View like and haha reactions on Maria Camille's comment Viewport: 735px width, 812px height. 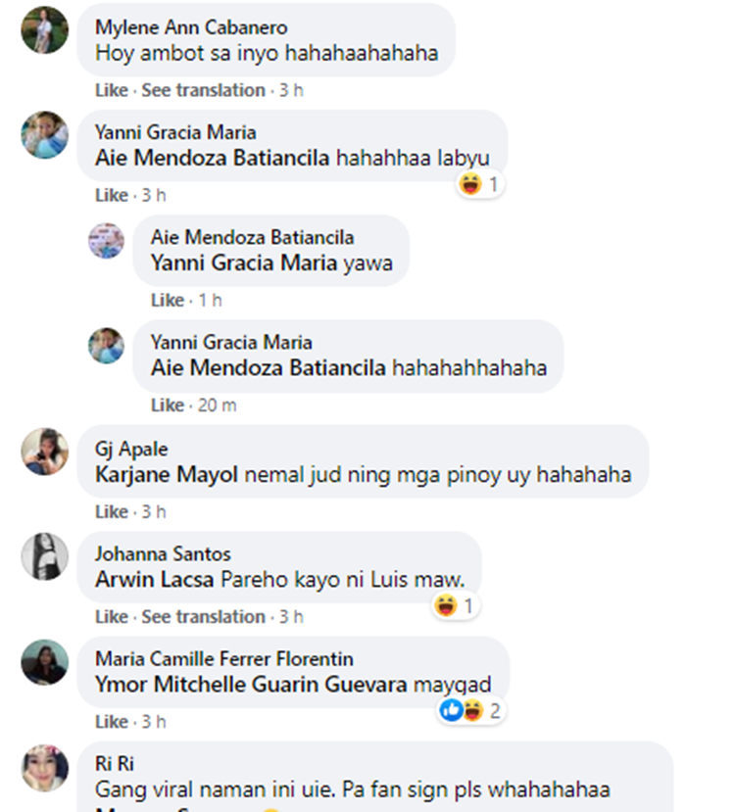470,710
